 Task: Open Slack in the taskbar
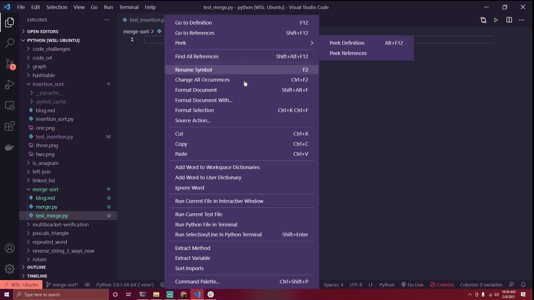[211, 295]
